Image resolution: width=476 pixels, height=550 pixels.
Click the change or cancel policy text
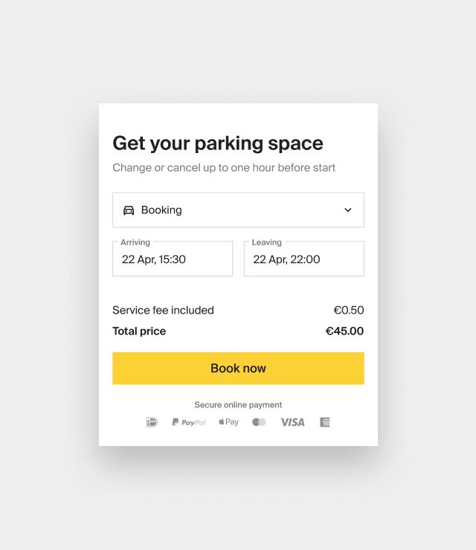(x=224, y=168)
